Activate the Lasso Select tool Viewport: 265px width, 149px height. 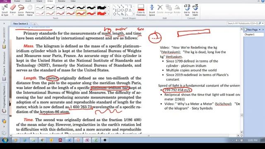pos(21,10)
